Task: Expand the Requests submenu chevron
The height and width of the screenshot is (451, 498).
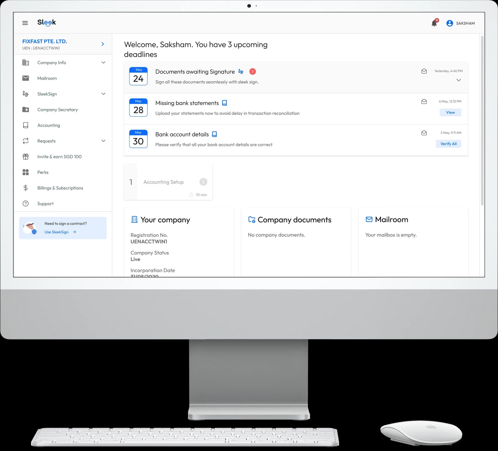Action: (103, 141)
